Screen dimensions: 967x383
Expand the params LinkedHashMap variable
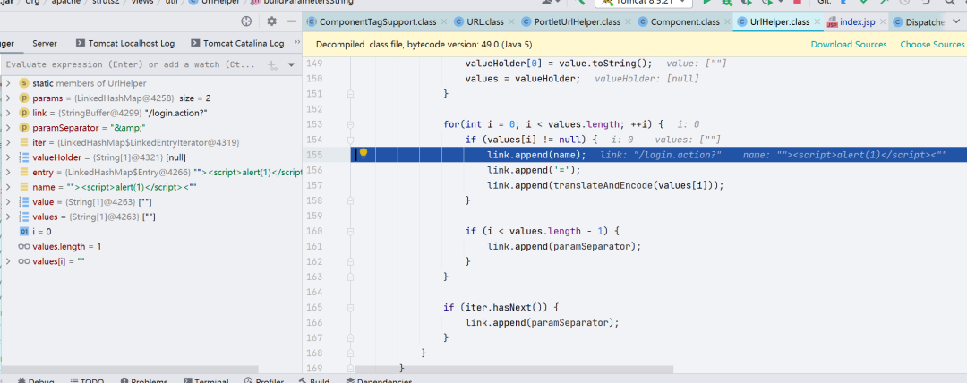(8, 98)
